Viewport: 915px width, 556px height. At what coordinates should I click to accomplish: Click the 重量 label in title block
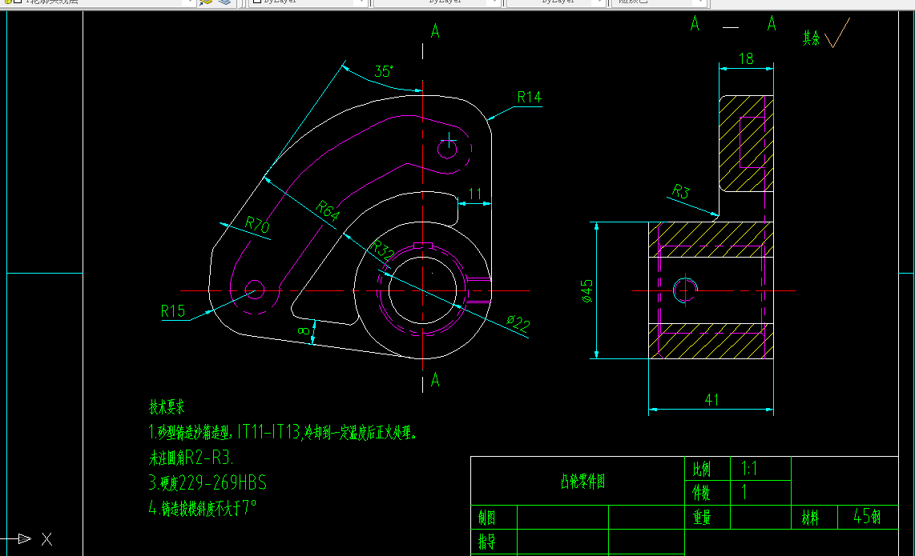(x=701, y=518)
